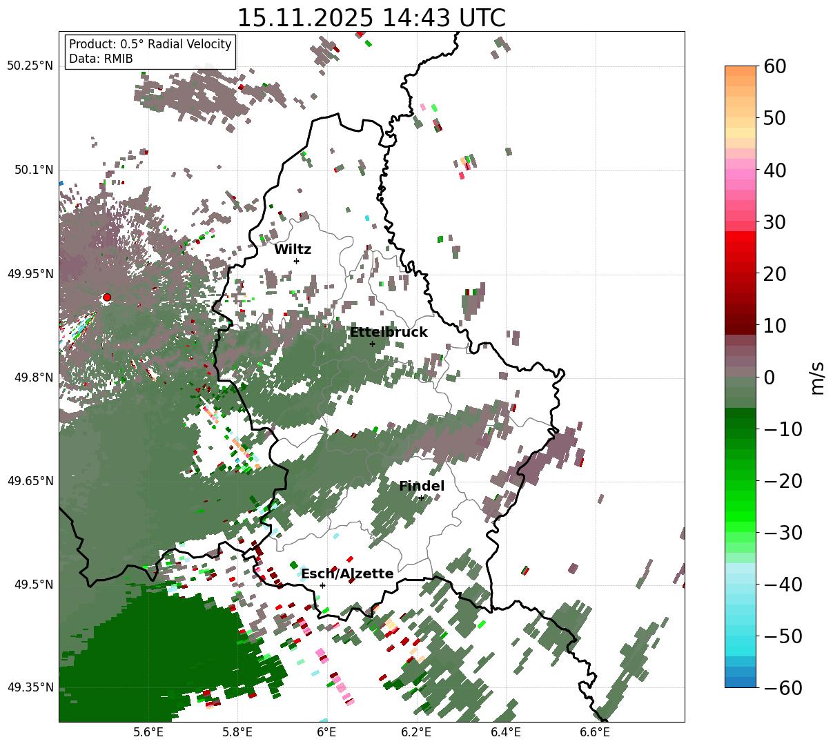Image resolution: width=833 pixels, height=746 pixels.
Task: Click the 5.6°E longitude label
Action: pyautogui.click(x=148, y=732)
